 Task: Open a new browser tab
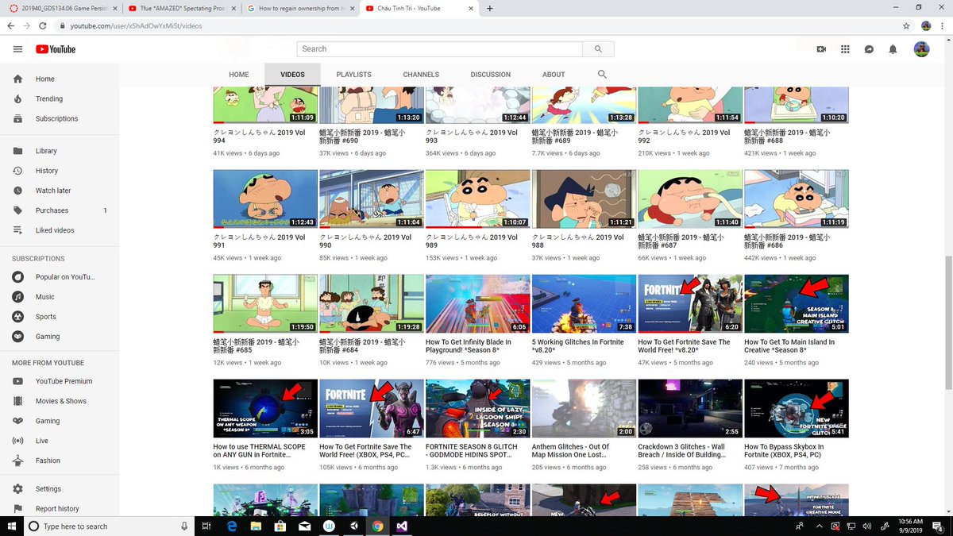pyautogui.click(x=489, y=9)
